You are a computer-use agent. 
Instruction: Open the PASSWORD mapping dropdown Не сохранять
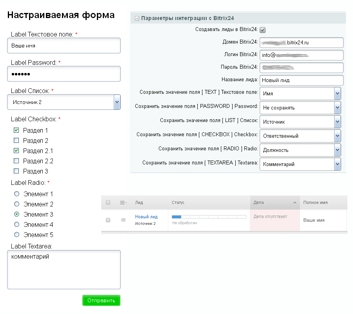[x=337, y=108]
